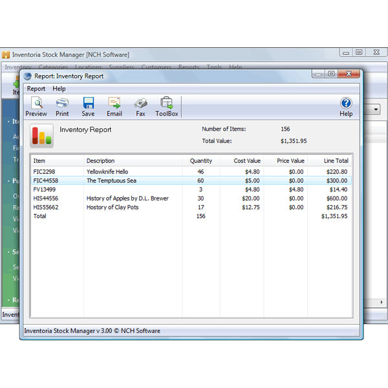Open Suppliers menu in main window
The width and height of the screenshot is (388, 388).
point(122,67)
